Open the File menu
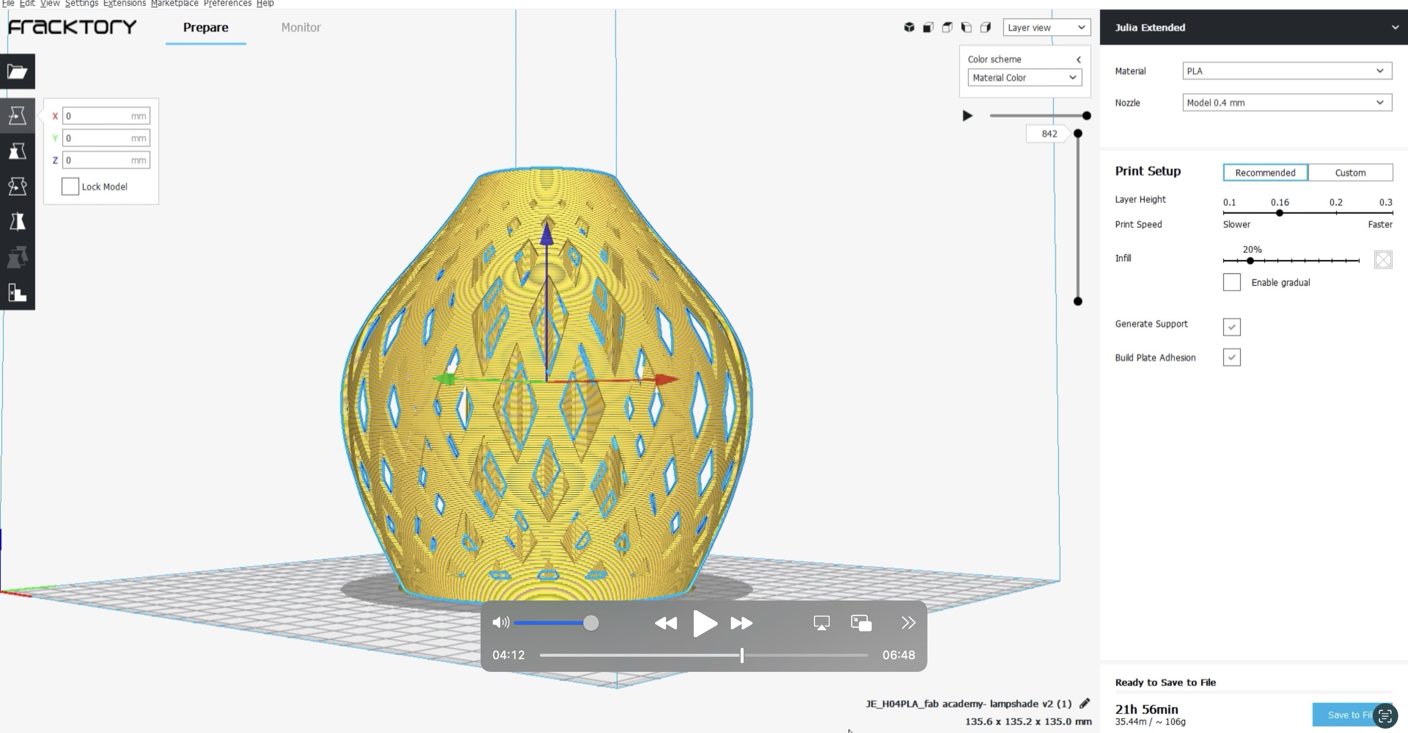The width and height of the screenshot is (1408, 733). point(8,3)
